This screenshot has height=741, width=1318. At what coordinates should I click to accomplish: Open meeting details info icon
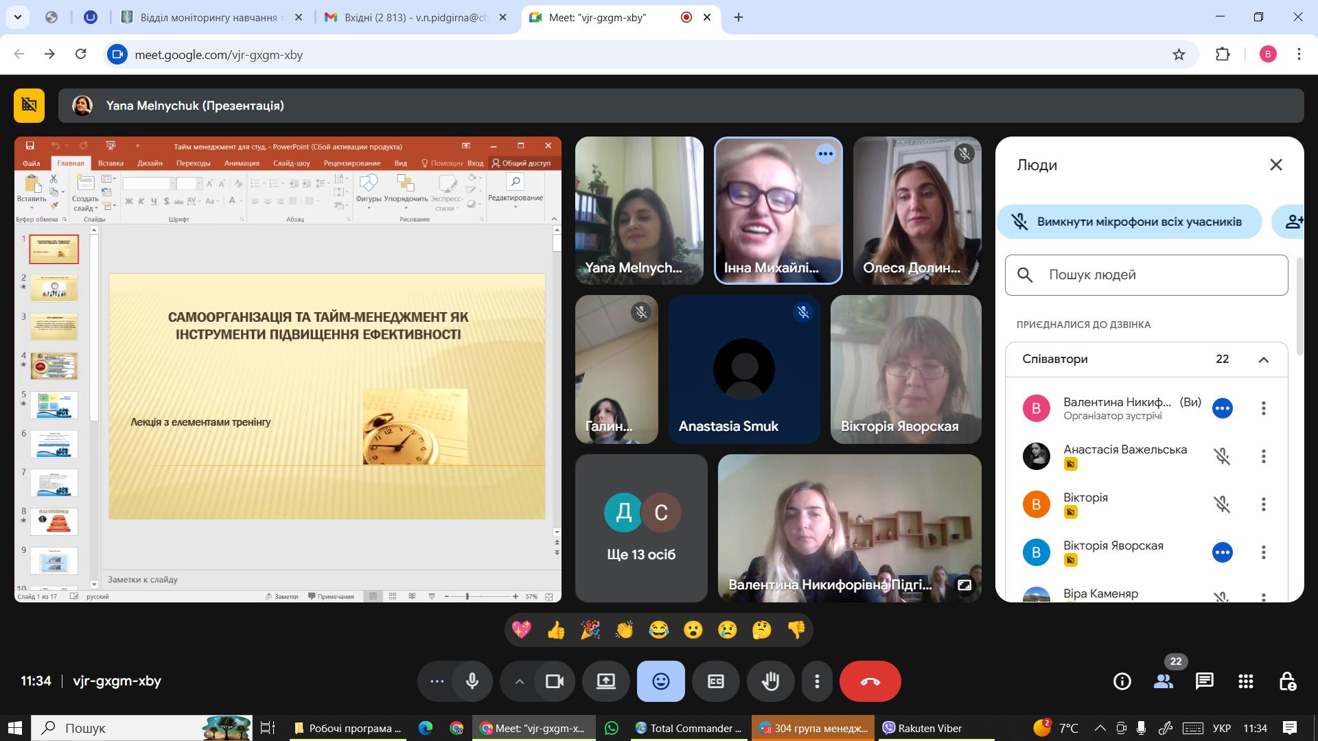1122,681
